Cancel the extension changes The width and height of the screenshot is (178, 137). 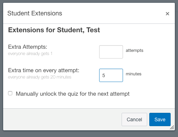tap(134, 119)
